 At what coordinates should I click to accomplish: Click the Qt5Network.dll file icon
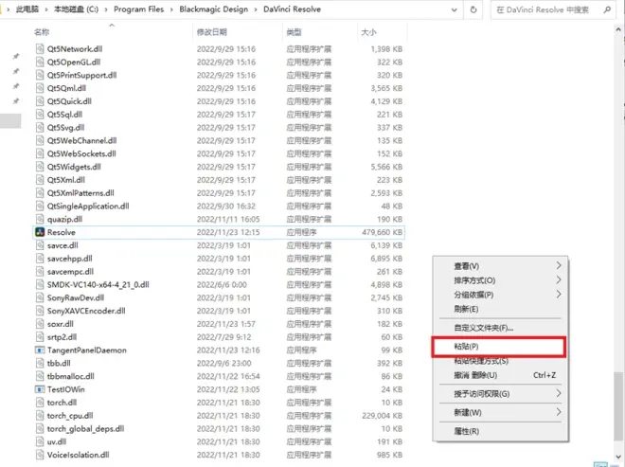tap(40, 49)
